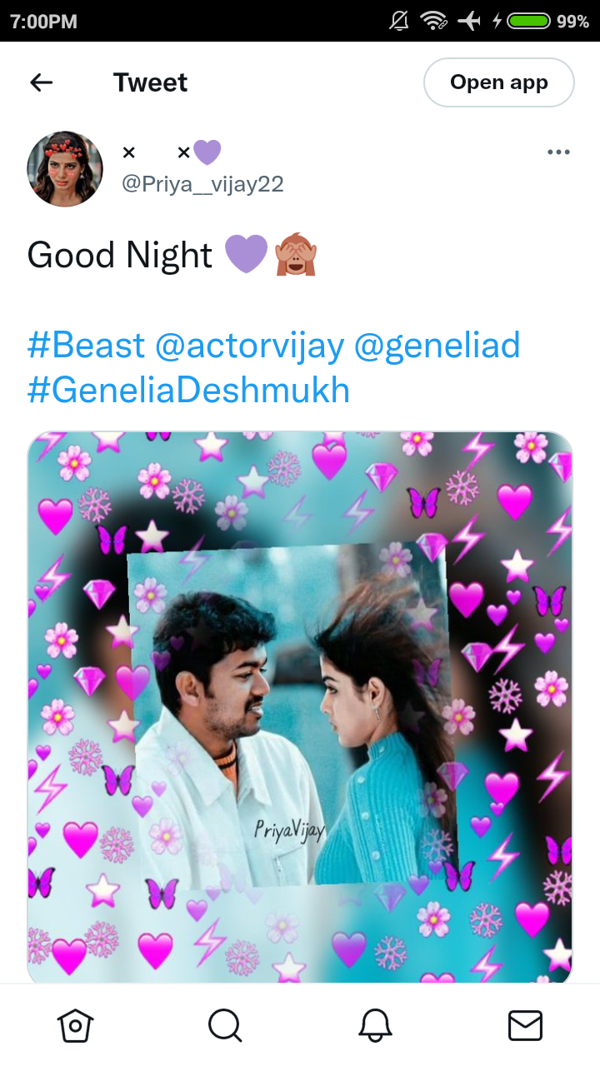600x1066 pixels.
Task: Open the Notifications bell tab
Action: pos(375,1025)
